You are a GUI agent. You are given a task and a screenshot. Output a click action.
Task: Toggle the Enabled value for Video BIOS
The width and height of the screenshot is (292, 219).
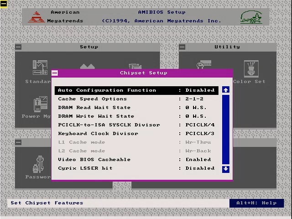point(198,160)
